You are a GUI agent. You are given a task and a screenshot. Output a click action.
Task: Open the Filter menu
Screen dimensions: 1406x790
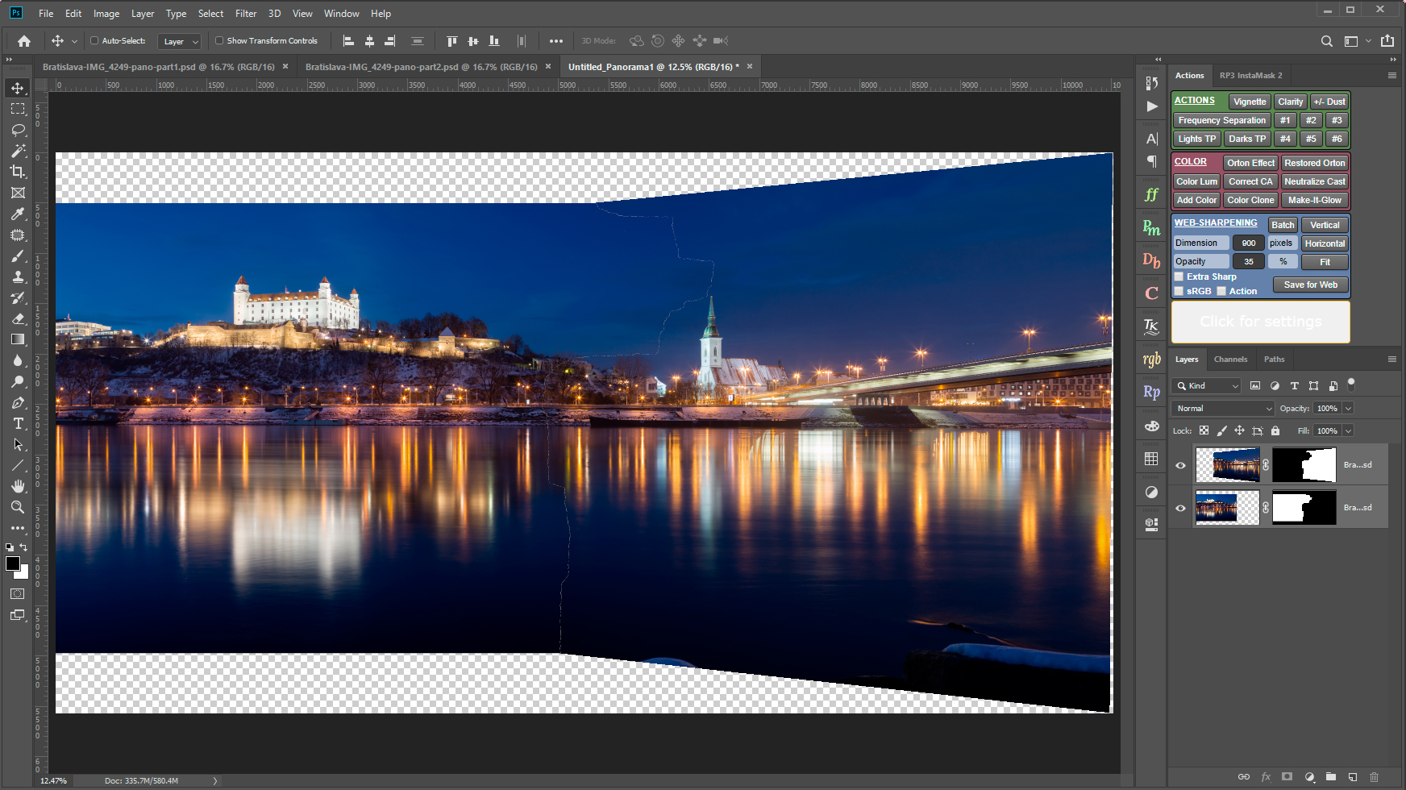click(246, 14)
